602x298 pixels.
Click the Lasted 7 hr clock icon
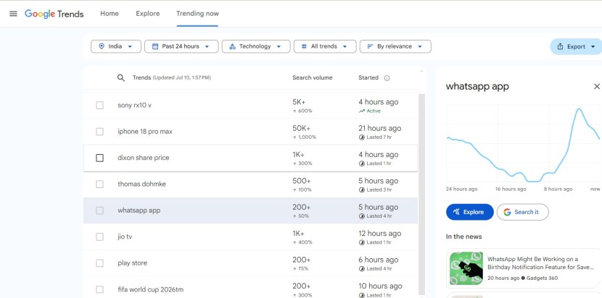pos(362,137)
